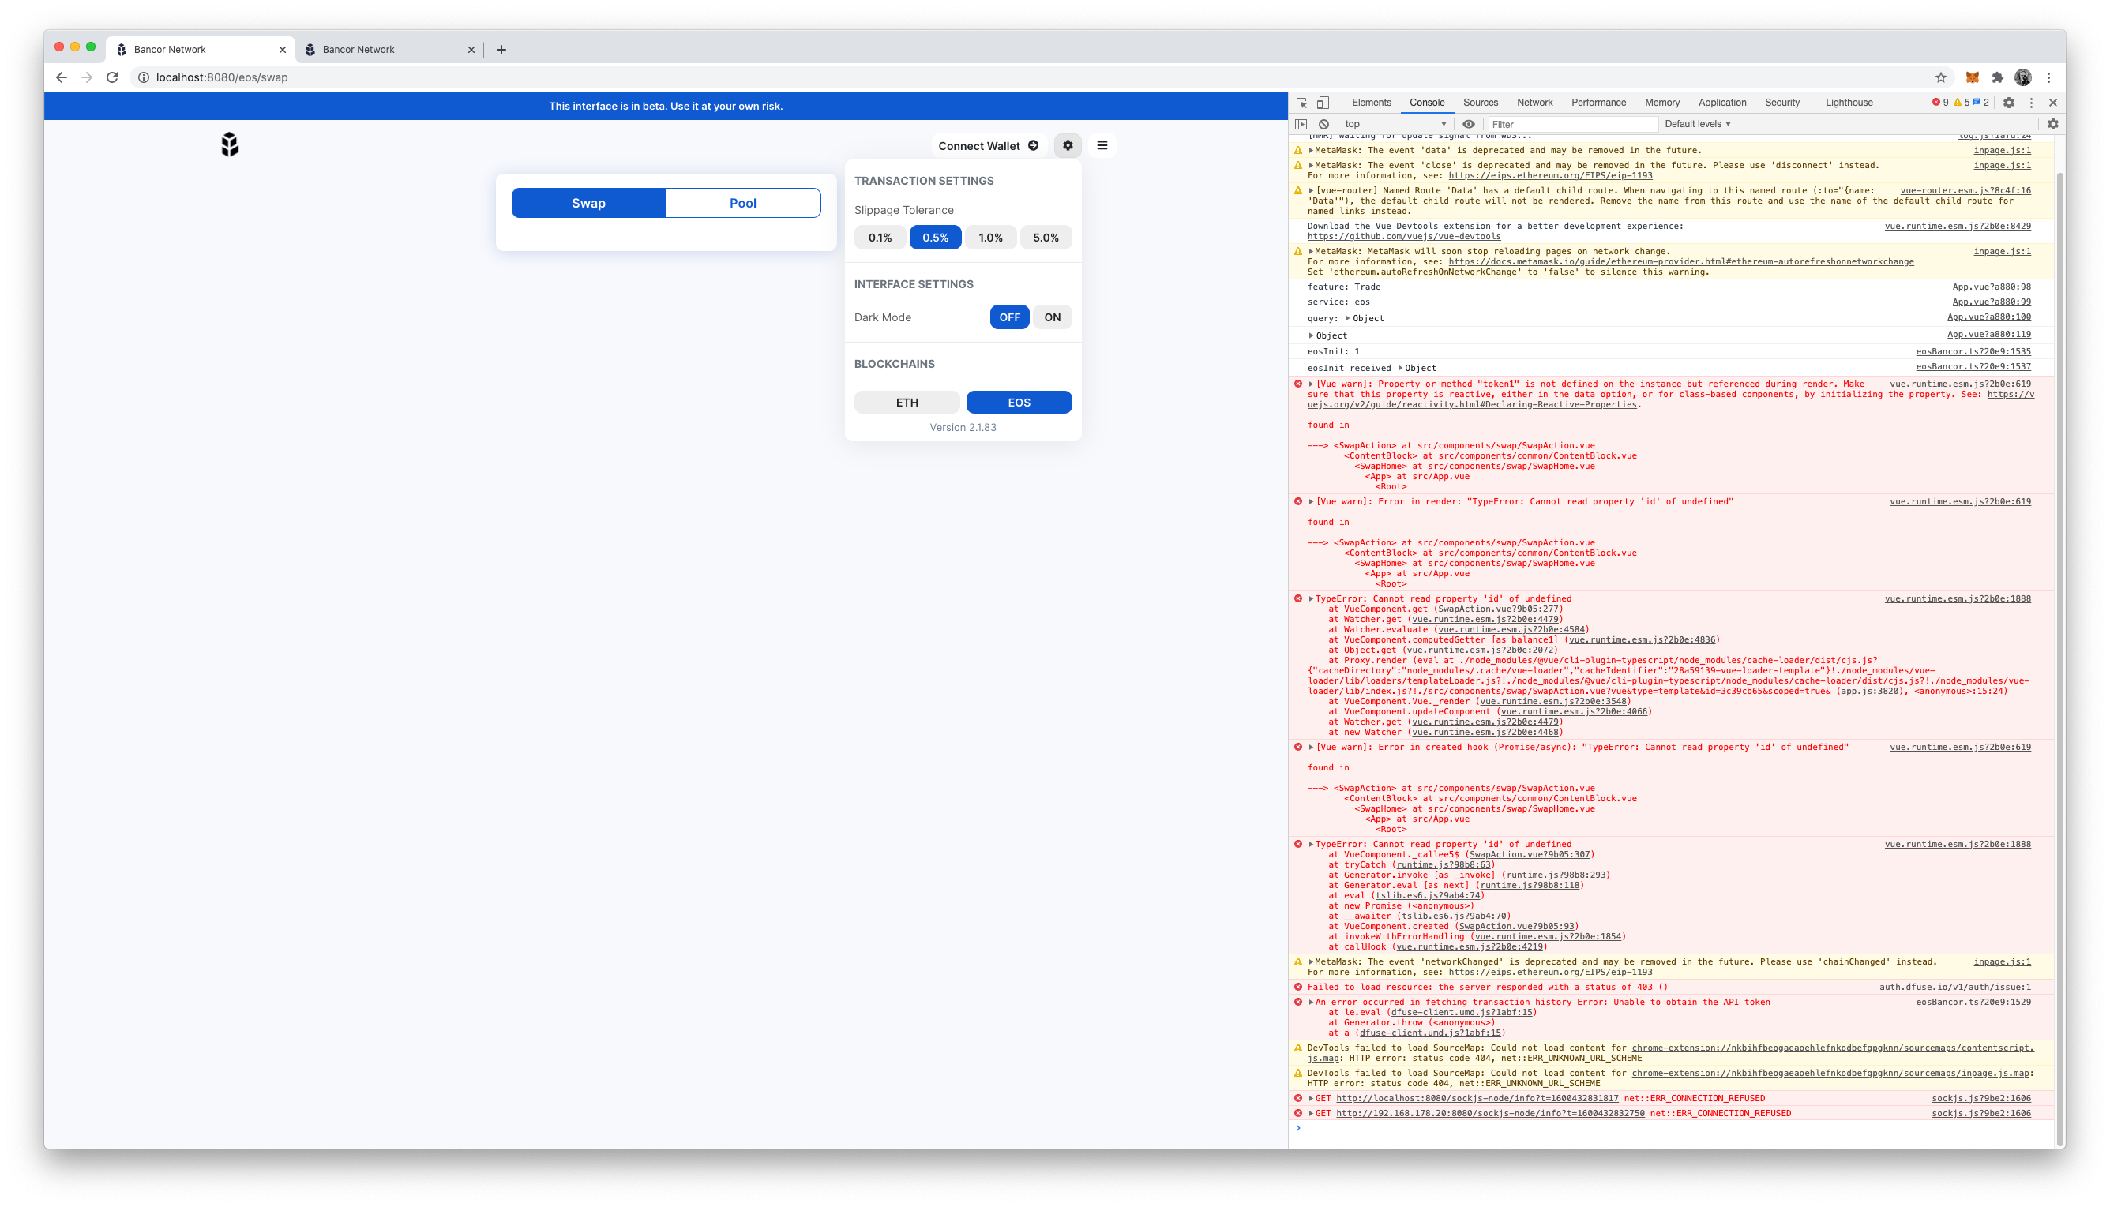Open the MetaMask fox extension
This screenshot has width=2110, height=1207.
coord(1973,77)
